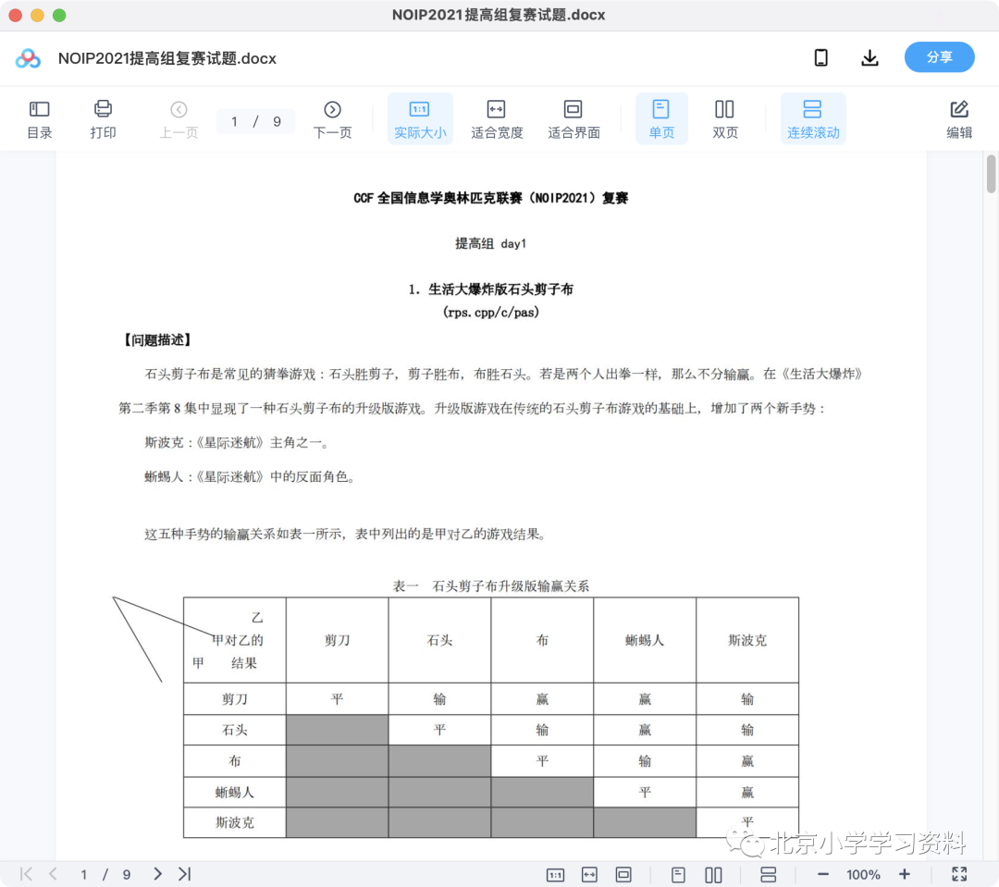The width and height of the screenshot is (999, 887).
Task: Zoom in with the plus button
Action: (x=904, y=874)
